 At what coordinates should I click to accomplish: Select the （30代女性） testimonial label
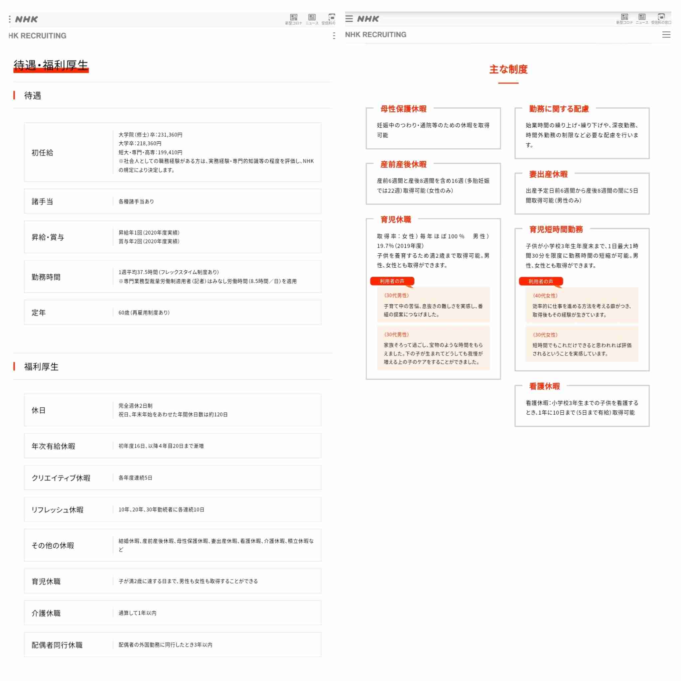tap(545, 335)
